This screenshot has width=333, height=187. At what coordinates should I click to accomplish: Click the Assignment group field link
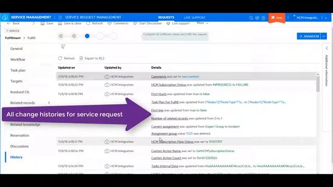[x=164, y=133]
